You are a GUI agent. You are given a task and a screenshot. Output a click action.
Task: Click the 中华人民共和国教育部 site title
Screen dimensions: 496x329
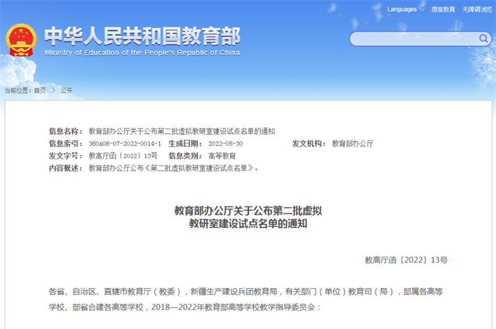[142, 36]
